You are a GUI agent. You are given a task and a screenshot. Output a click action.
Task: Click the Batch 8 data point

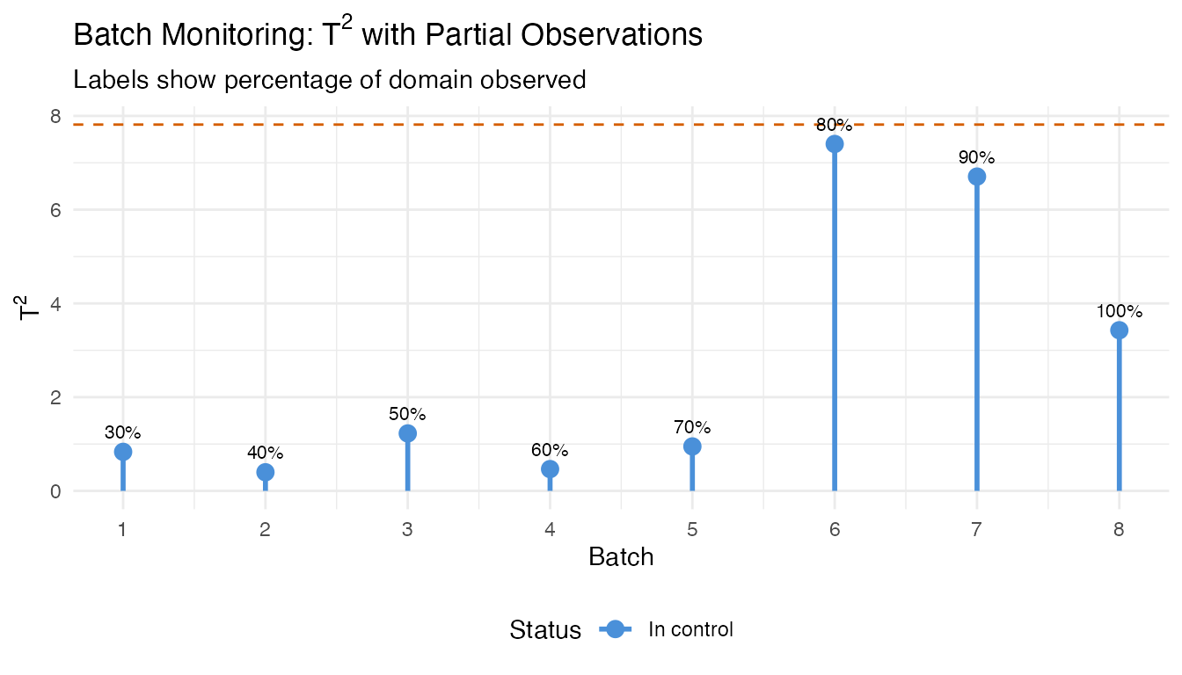[x=1119, y=330]
